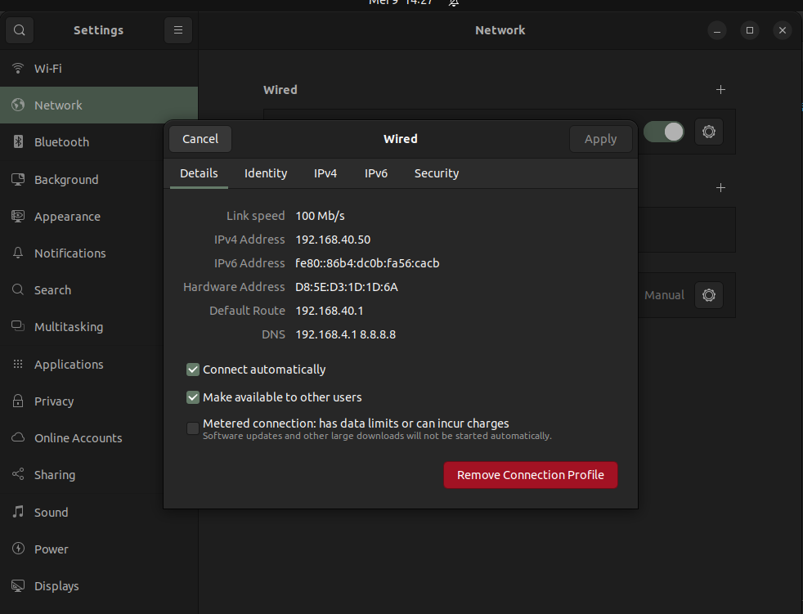Open Bluetooth settings from the sidebar
The height and width of the screenshot is (614, 803).
[x=61, y=142]
